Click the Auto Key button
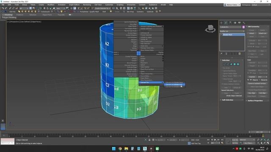The height and width of the screenshot is (152, 271). pos(235,140)
